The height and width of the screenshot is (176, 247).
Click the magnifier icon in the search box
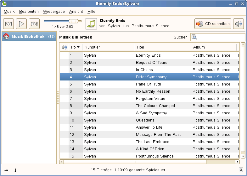(x=194, y=37)
